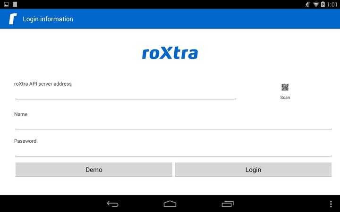Focus the roXtra API server address field
Image resolution: width=340 pixels, height=212 pixels.
pos(126,94)
